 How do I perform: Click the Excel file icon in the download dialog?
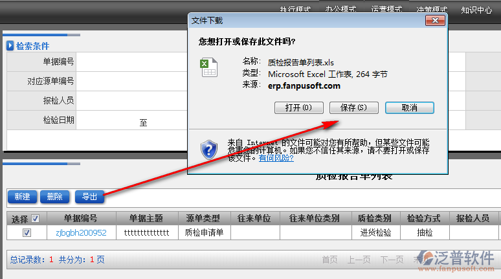(x=209, y=67)
